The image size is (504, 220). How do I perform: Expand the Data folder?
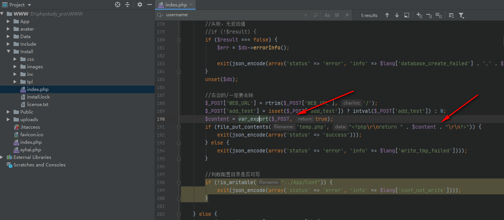tap(8, 37)
